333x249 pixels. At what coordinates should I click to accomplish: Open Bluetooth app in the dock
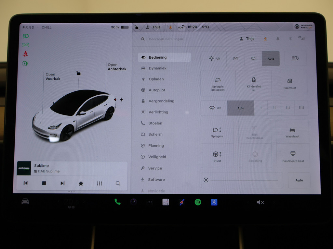[x=214, y=202]
